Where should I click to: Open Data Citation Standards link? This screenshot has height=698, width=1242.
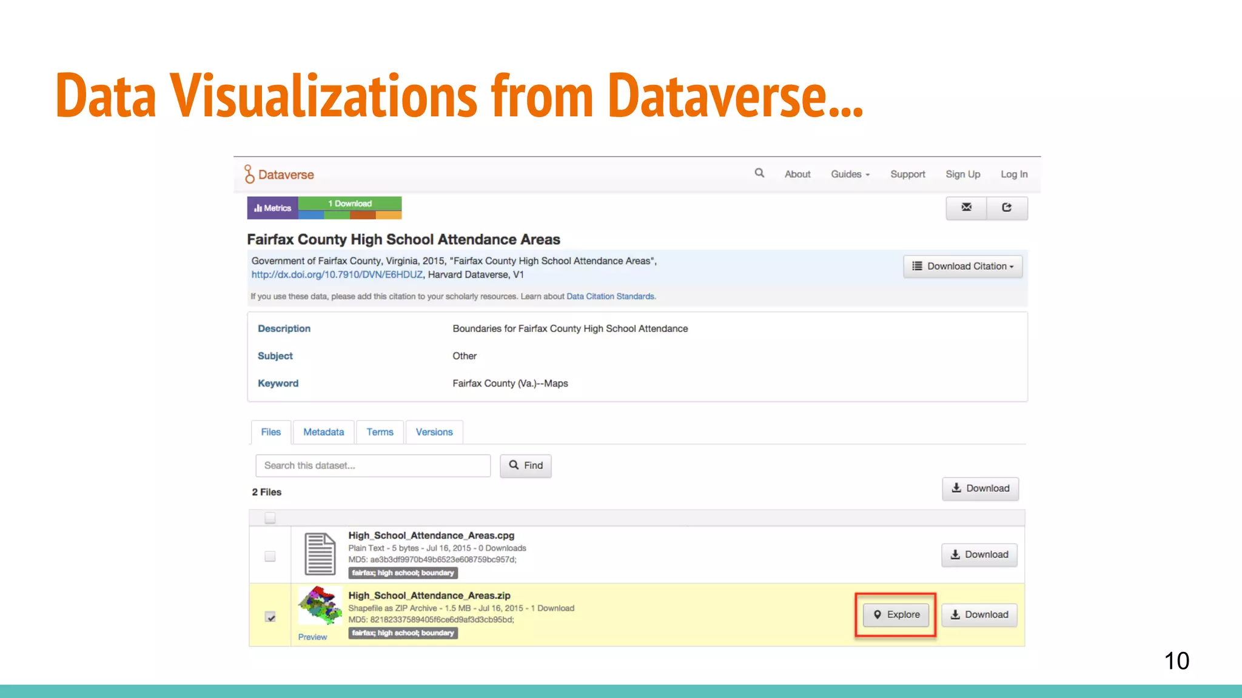(x=610, y=296)
